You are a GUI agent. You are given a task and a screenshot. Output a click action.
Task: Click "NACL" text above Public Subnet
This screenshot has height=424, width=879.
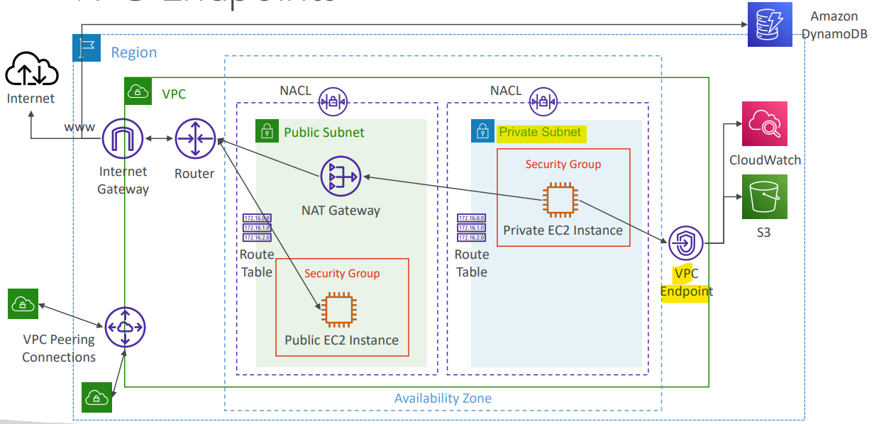(296, 91)
